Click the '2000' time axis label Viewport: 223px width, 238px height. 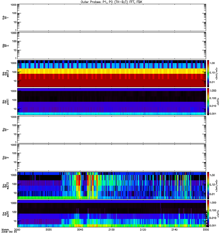(x=17, y=229)
